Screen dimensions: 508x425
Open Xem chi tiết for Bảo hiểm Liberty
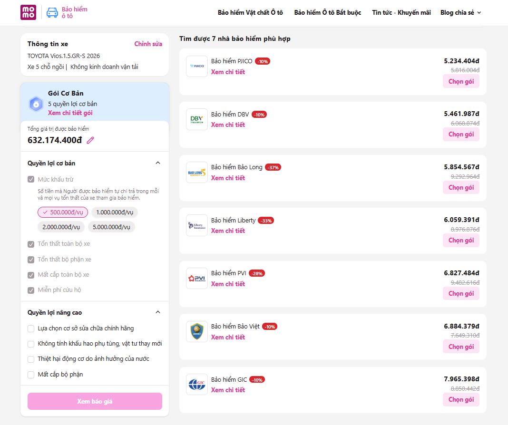click(228, 231)
